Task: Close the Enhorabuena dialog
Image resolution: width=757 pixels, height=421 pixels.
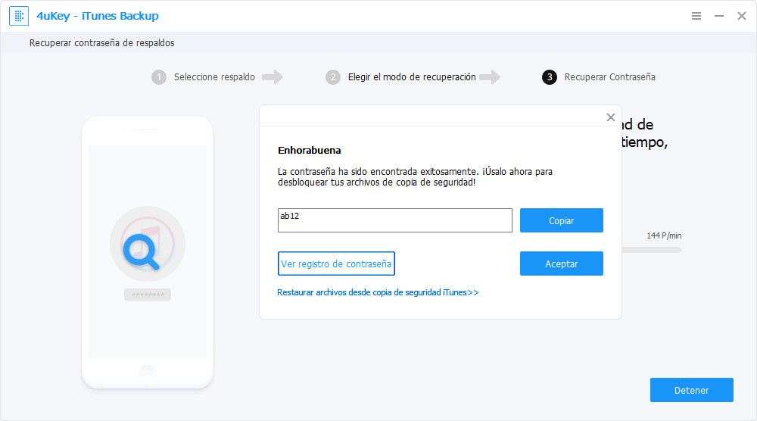Action: [611, 117]
